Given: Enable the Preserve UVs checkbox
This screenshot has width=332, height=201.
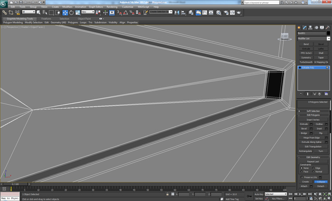Looking at the screenshot, I should click(302, 177).
